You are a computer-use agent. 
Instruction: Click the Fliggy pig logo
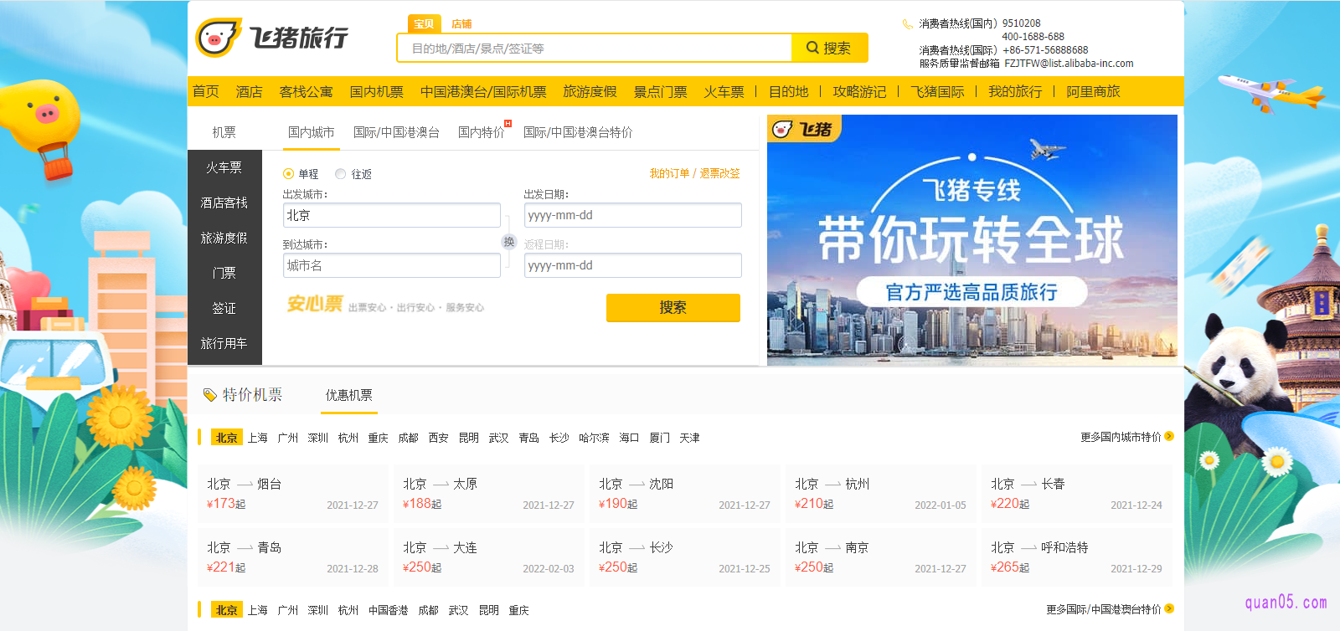point(271,38)
